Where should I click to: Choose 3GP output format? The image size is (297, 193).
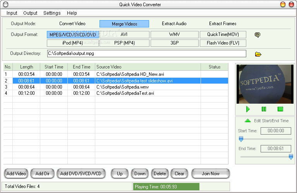175,43
